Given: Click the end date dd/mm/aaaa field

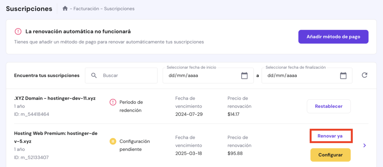Looking at the screenshot, I should pyautogui.click(x=299, y=75).
